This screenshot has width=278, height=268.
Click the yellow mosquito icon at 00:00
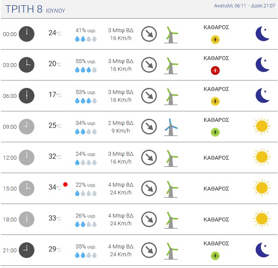(215, 40)
